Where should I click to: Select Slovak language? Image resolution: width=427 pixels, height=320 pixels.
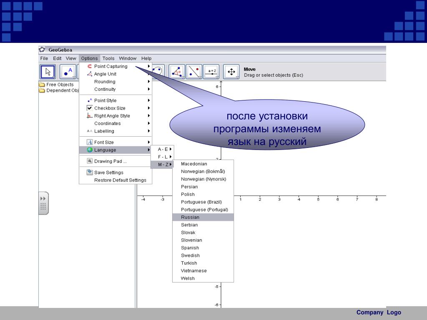[x=203, y=232]
